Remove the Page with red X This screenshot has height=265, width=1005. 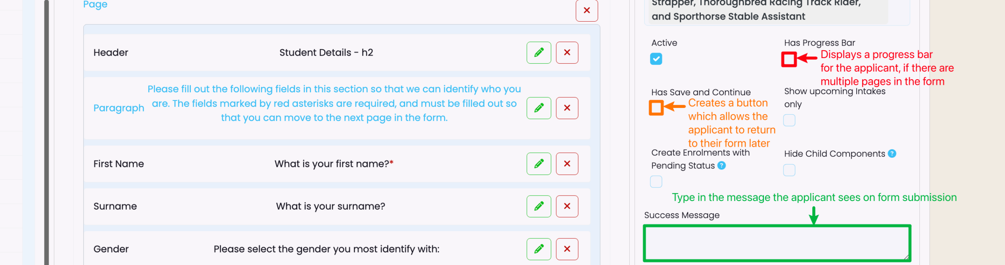(x=587, y=11)
